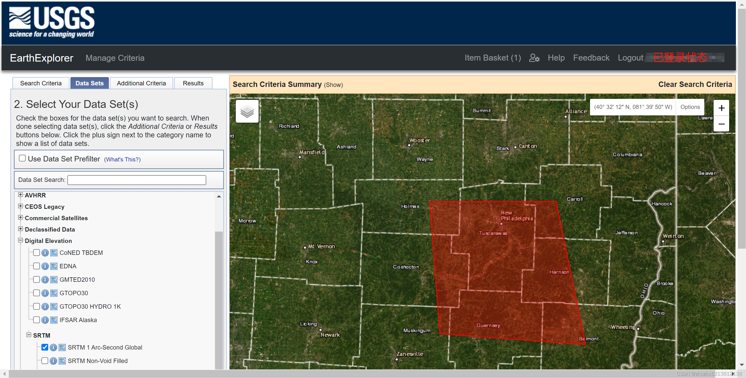Screen dimensions: 746x378
Task: Check the IFSAR Alaska data set
Action: click(37, 320)
